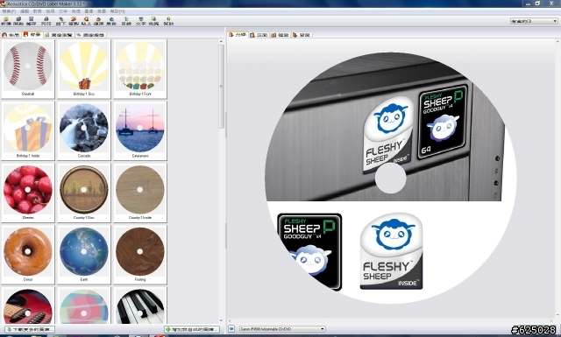Click the Open (開啟) toolbar icon

(x=18, y=21)
